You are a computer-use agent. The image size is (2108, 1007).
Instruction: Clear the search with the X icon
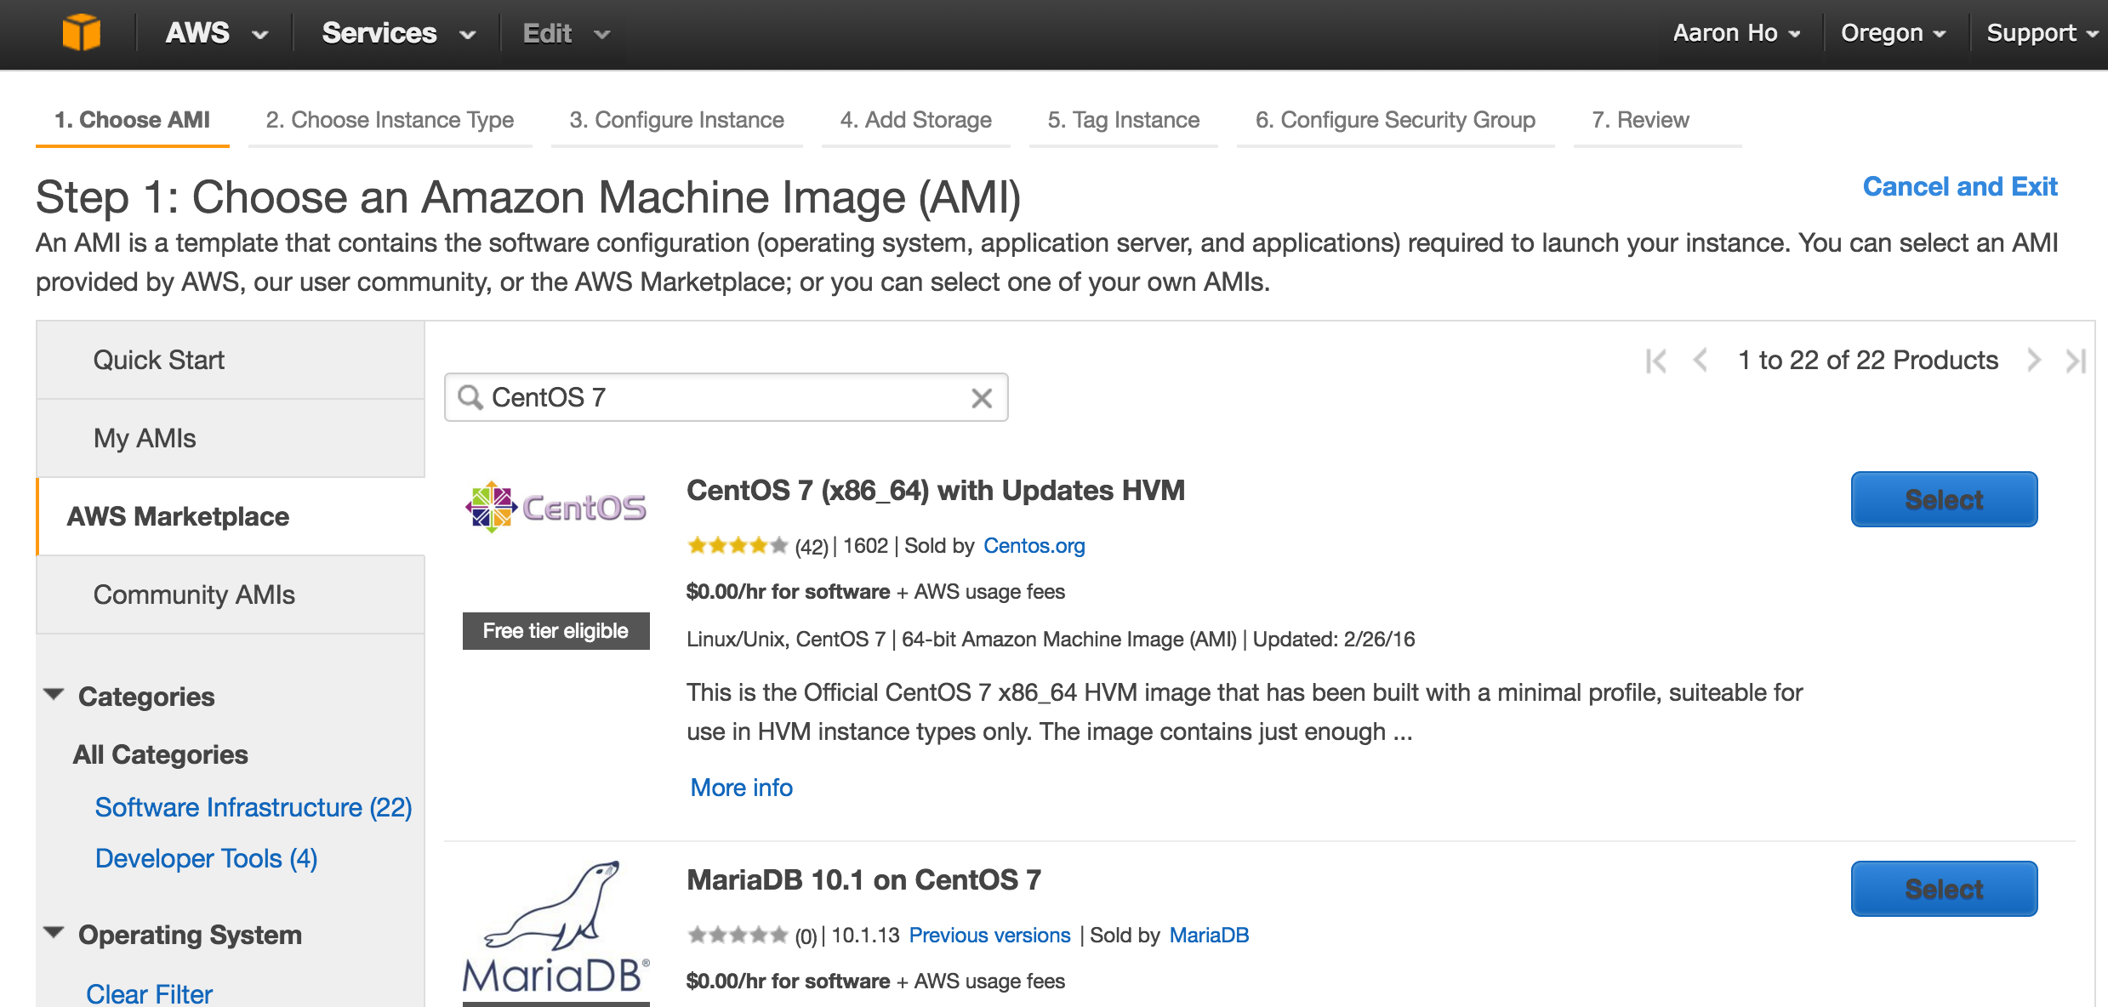click(982, 397)
